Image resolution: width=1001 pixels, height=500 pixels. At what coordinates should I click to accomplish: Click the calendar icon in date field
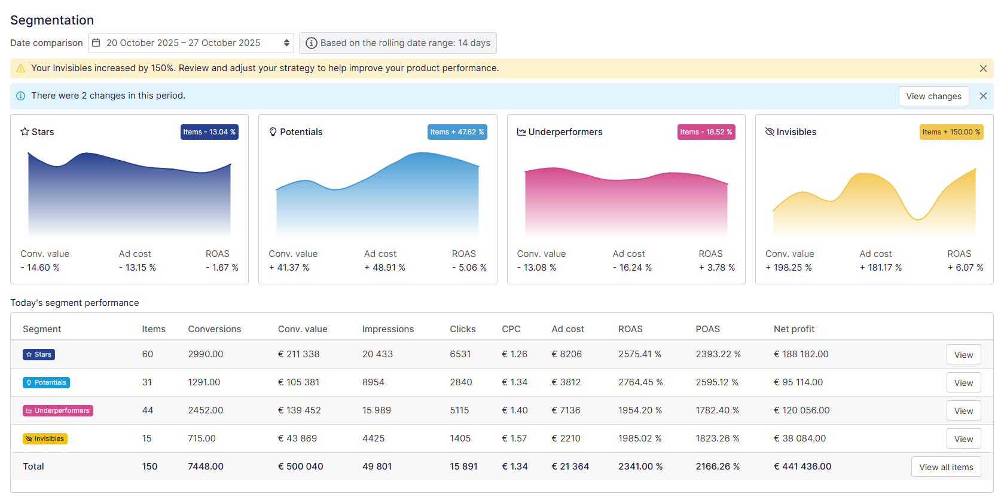96,43
